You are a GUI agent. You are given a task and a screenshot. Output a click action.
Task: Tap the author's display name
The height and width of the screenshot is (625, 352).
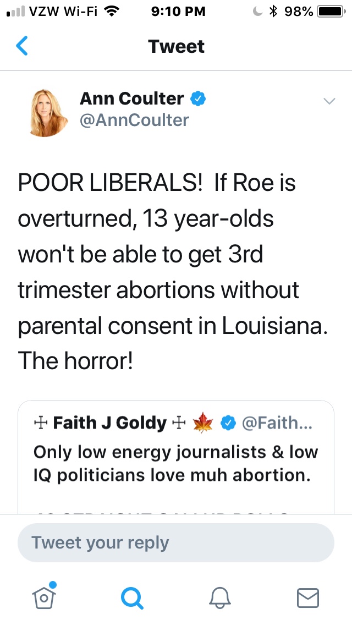coord(131,99)
